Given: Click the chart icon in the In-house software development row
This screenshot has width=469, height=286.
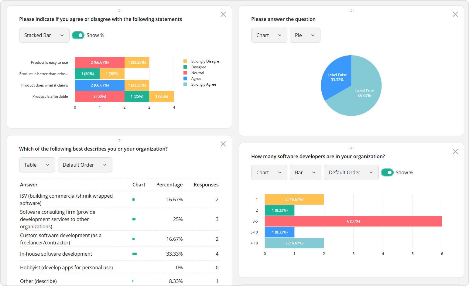Looking at the screenshot, I should (134, 254).
